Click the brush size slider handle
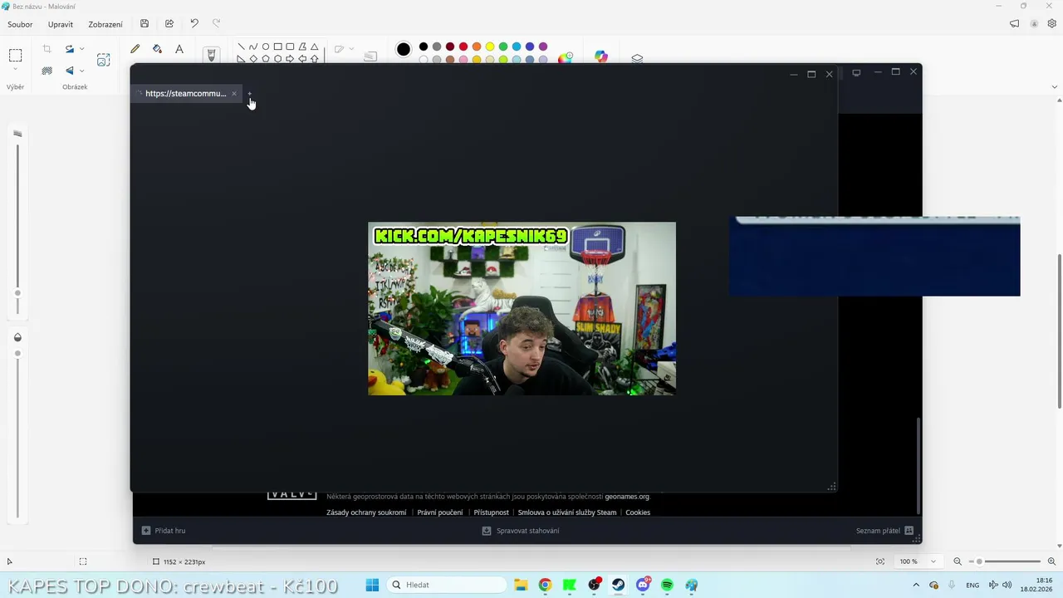Image resolution: width=1063 pixels, height=598 pixels. (x=17, y=292)
